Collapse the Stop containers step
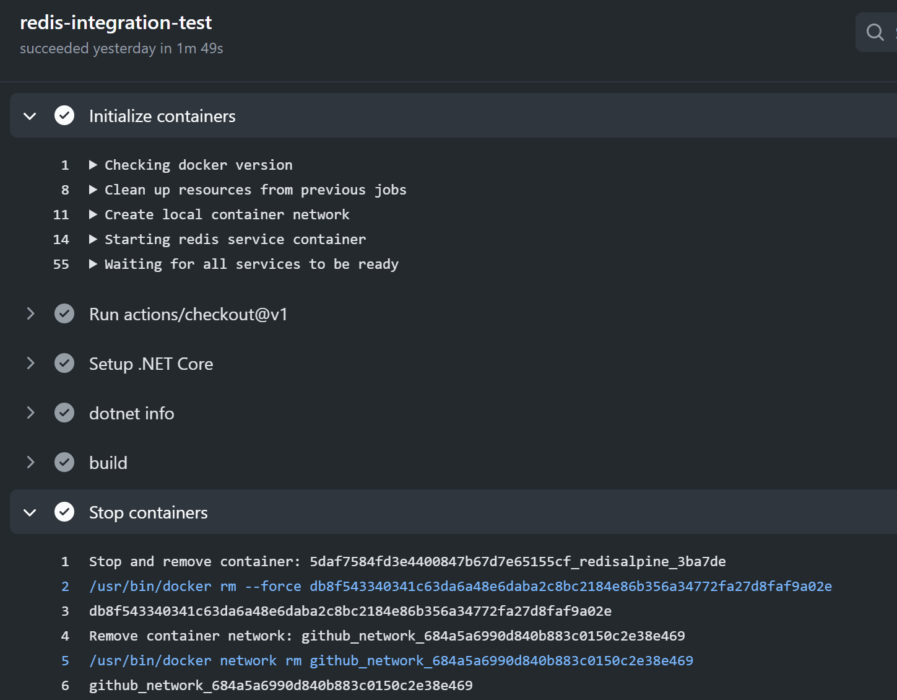This screenshot has height=700, width=897. (x=30, y=512)
